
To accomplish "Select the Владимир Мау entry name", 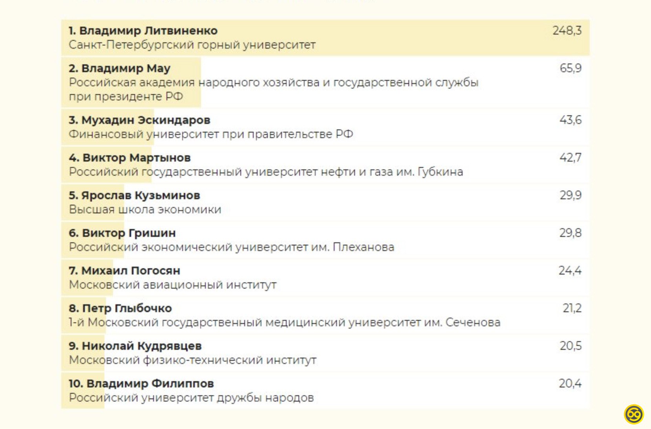I will tap(119, 68).
